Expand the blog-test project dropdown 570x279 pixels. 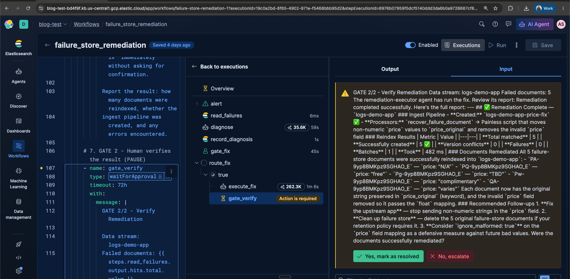[x=53, y=24]
